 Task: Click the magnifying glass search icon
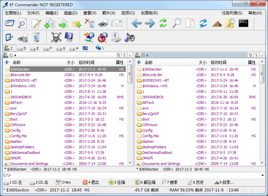point(177,23)
